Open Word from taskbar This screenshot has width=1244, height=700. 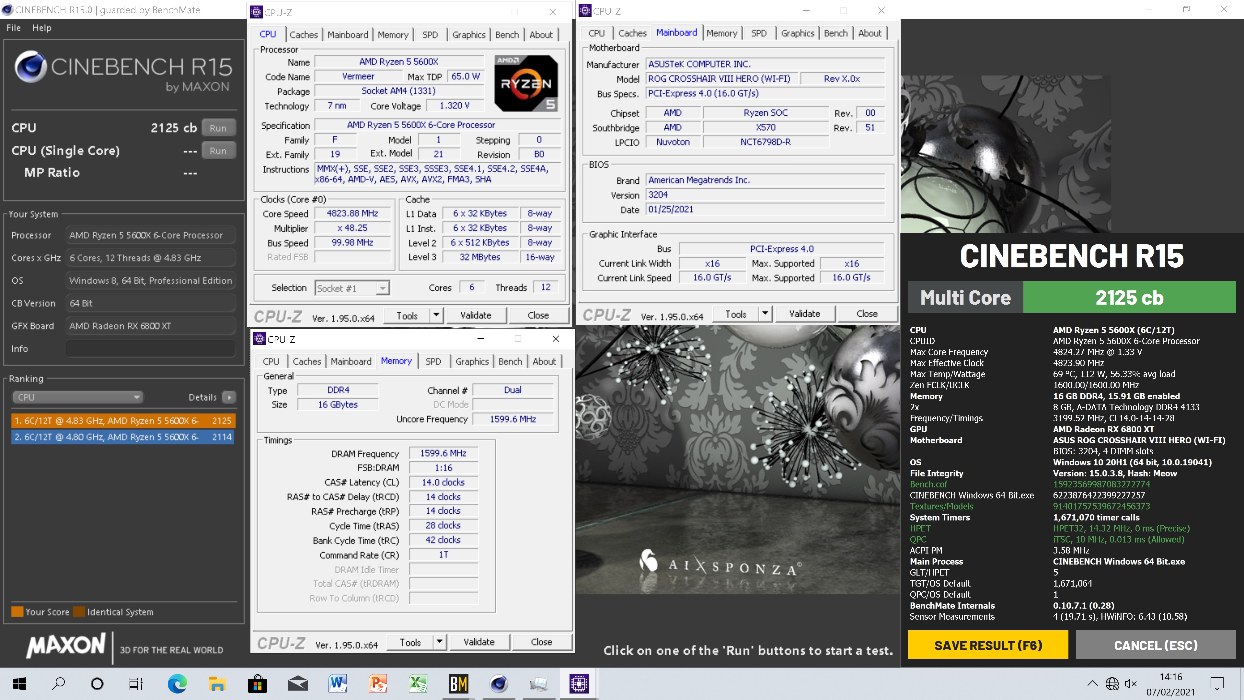(338, 683)
